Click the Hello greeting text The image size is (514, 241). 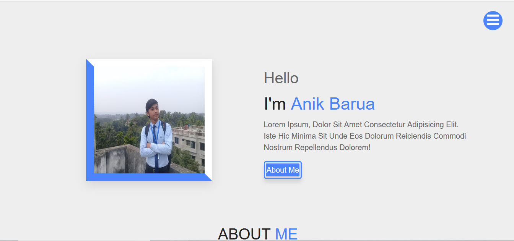(x=281, y=78)
